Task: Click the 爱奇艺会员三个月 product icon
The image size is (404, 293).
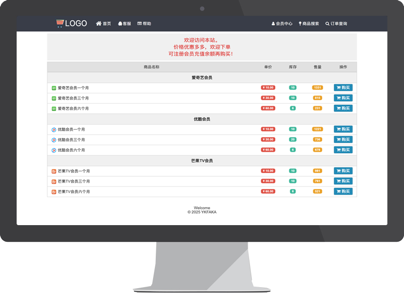Action: (54, 98)
